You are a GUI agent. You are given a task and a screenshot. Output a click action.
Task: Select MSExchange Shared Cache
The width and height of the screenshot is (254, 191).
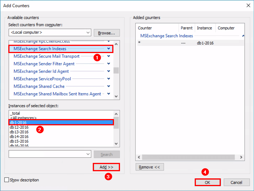pos(39,86)
